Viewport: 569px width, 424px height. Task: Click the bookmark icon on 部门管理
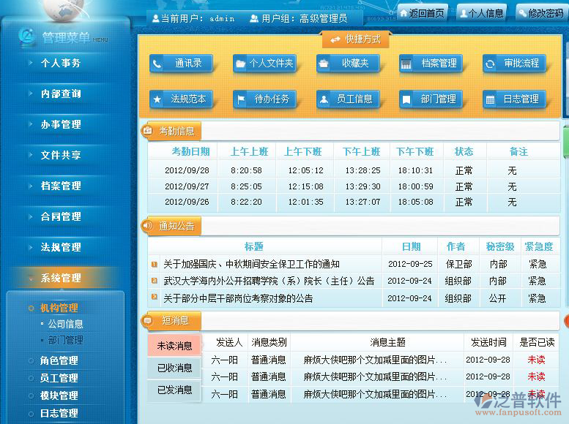point(406,99)
